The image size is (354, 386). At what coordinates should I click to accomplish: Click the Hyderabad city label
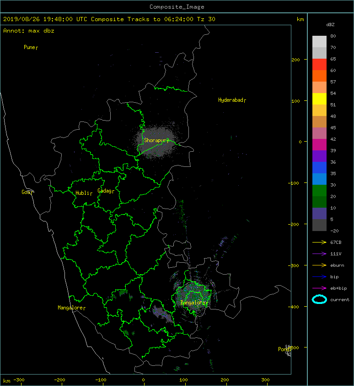[x=232, y=100]
